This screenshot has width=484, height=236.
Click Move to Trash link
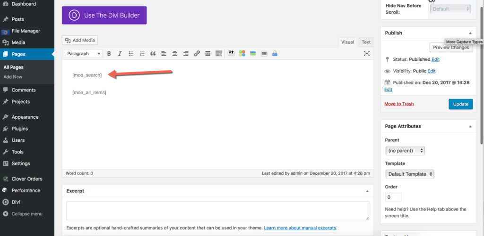point(399,104)
